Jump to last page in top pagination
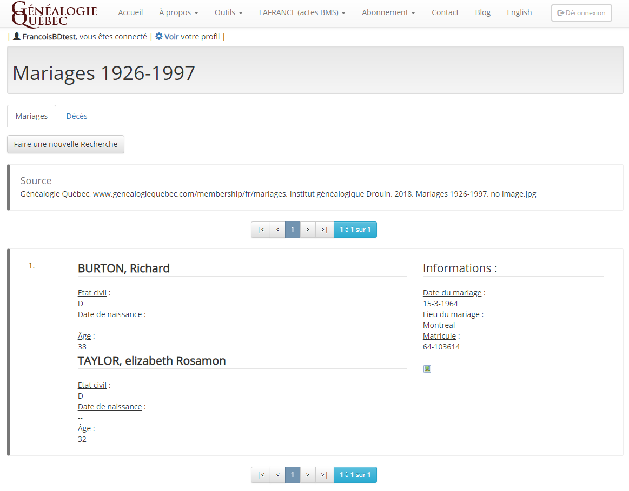629x491 pixels. coord(324,230)
